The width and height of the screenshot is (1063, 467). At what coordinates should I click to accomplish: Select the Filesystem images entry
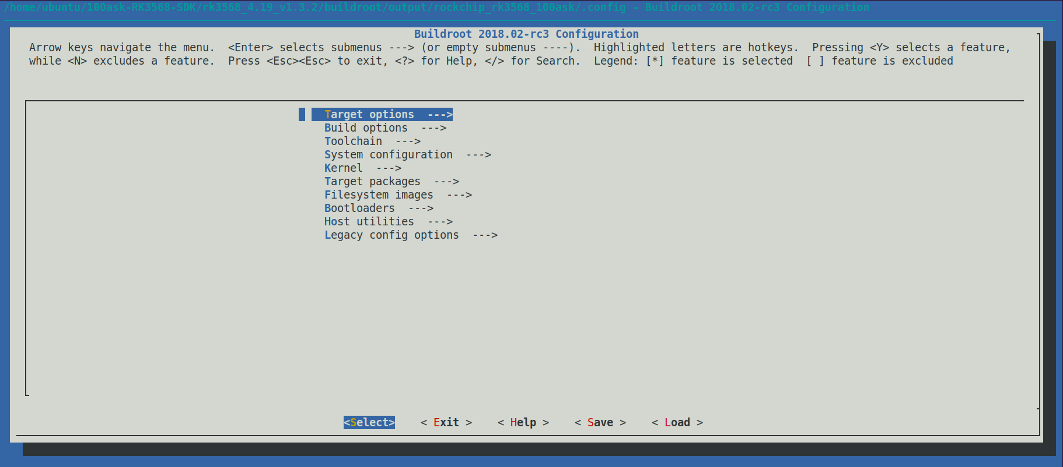379,195
